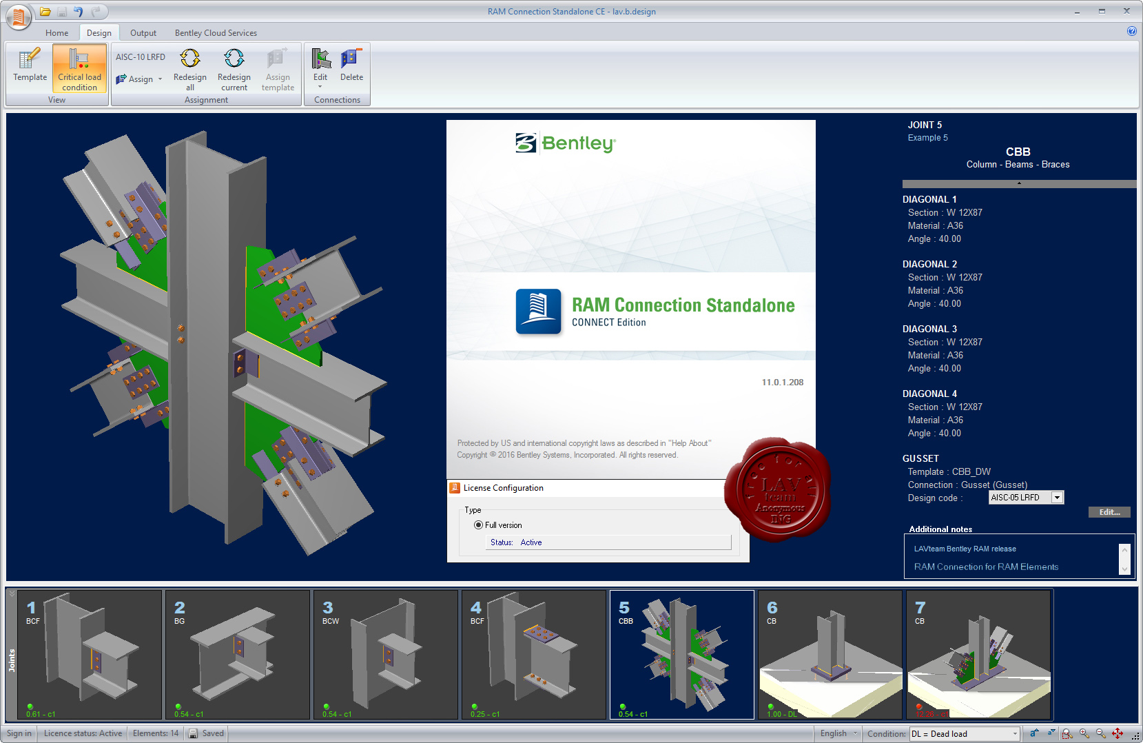Viewport: 1143px width, 743px height.
Task: Click the GUSSET heading in joint panel
Action: click(920, 459)
